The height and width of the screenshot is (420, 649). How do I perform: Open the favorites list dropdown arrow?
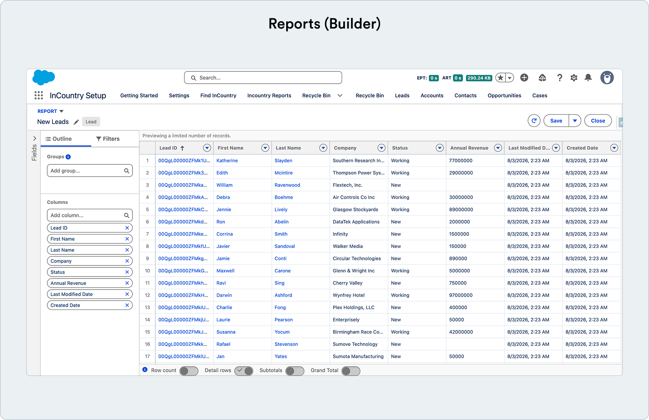pyautogui.click(x=510, y=78)
